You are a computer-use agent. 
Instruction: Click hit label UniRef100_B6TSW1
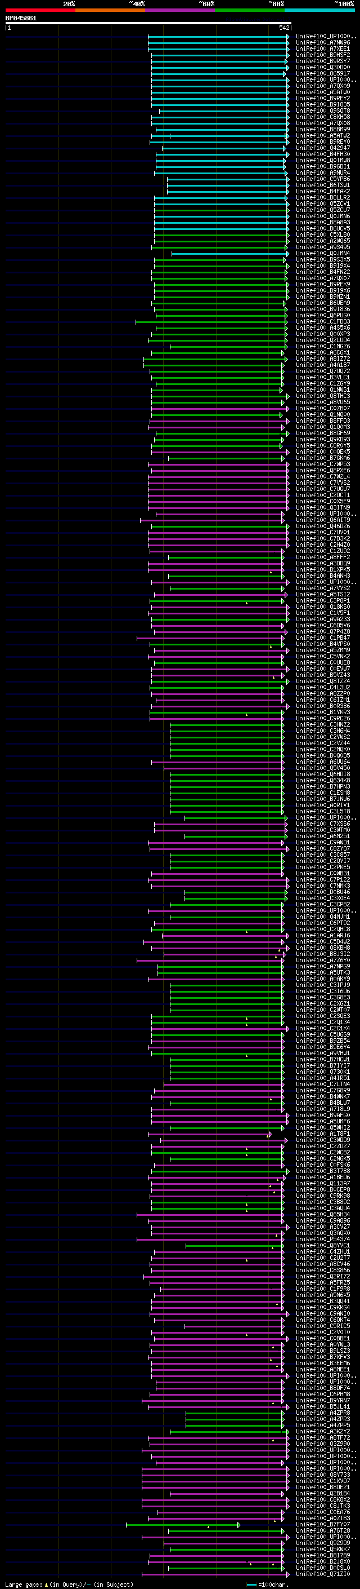323,185
